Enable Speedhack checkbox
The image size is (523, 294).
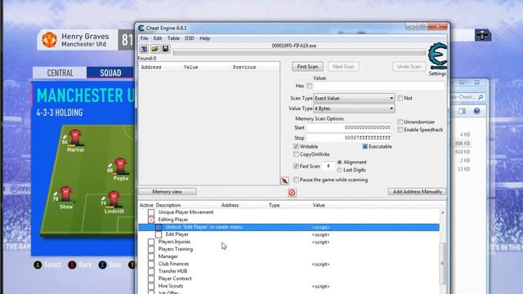(400, 130)
